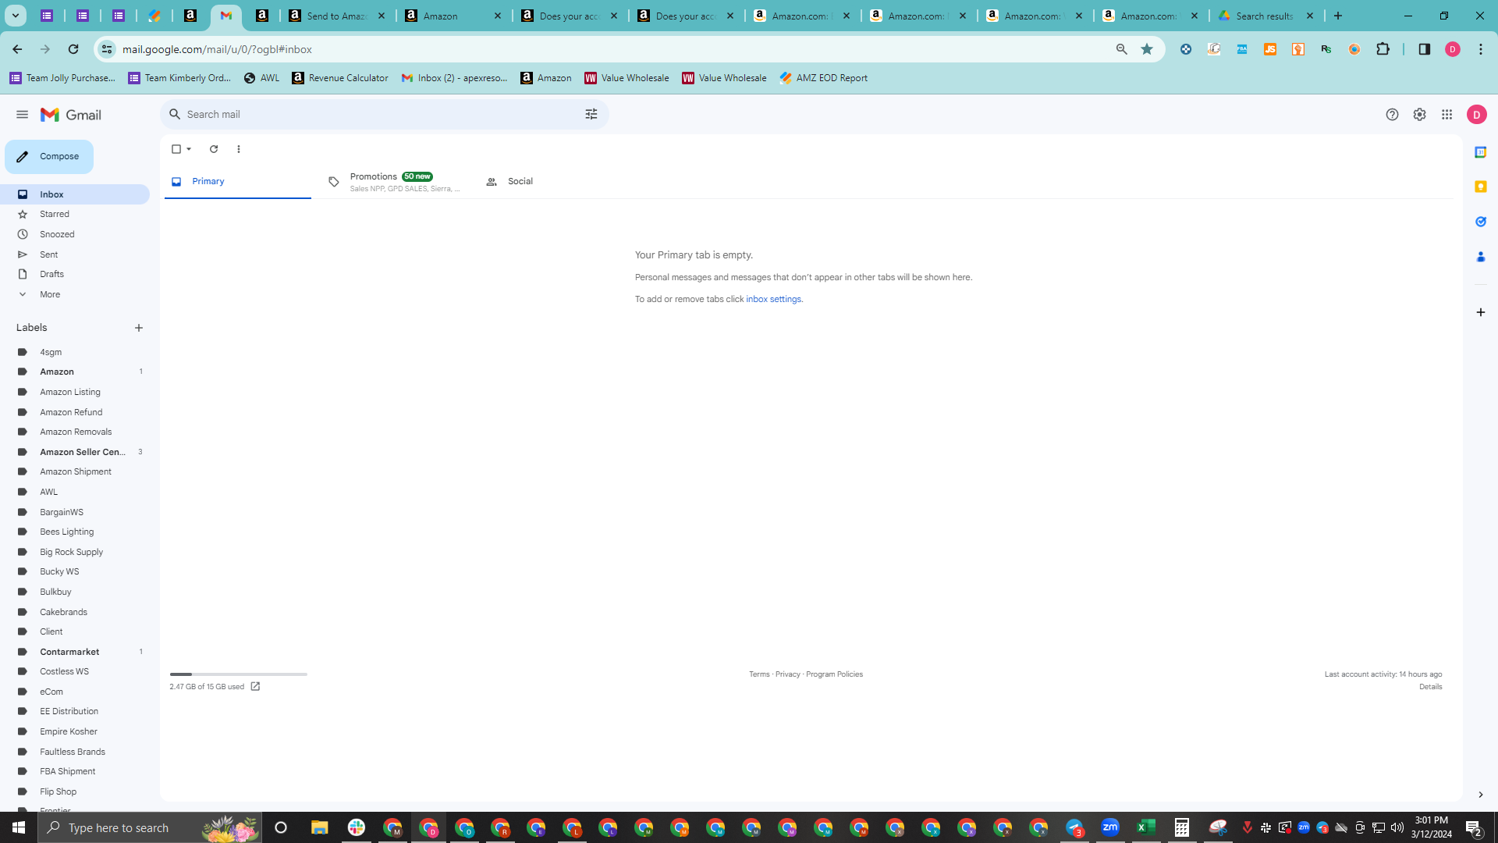Open Program Policies link
Viewport: 1498px width, 843px height.
[834, 674]
